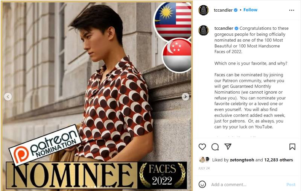301x191 pixels.
Task: Open zetongteoh's profile from likes
Action: tap(242, 160)
